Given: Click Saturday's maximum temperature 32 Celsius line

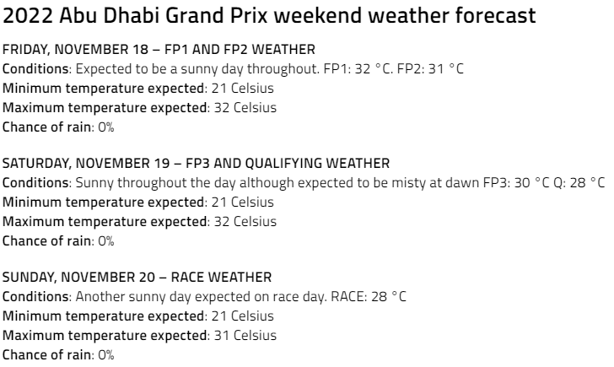Looking at the screenshot, I should (139, 222).
